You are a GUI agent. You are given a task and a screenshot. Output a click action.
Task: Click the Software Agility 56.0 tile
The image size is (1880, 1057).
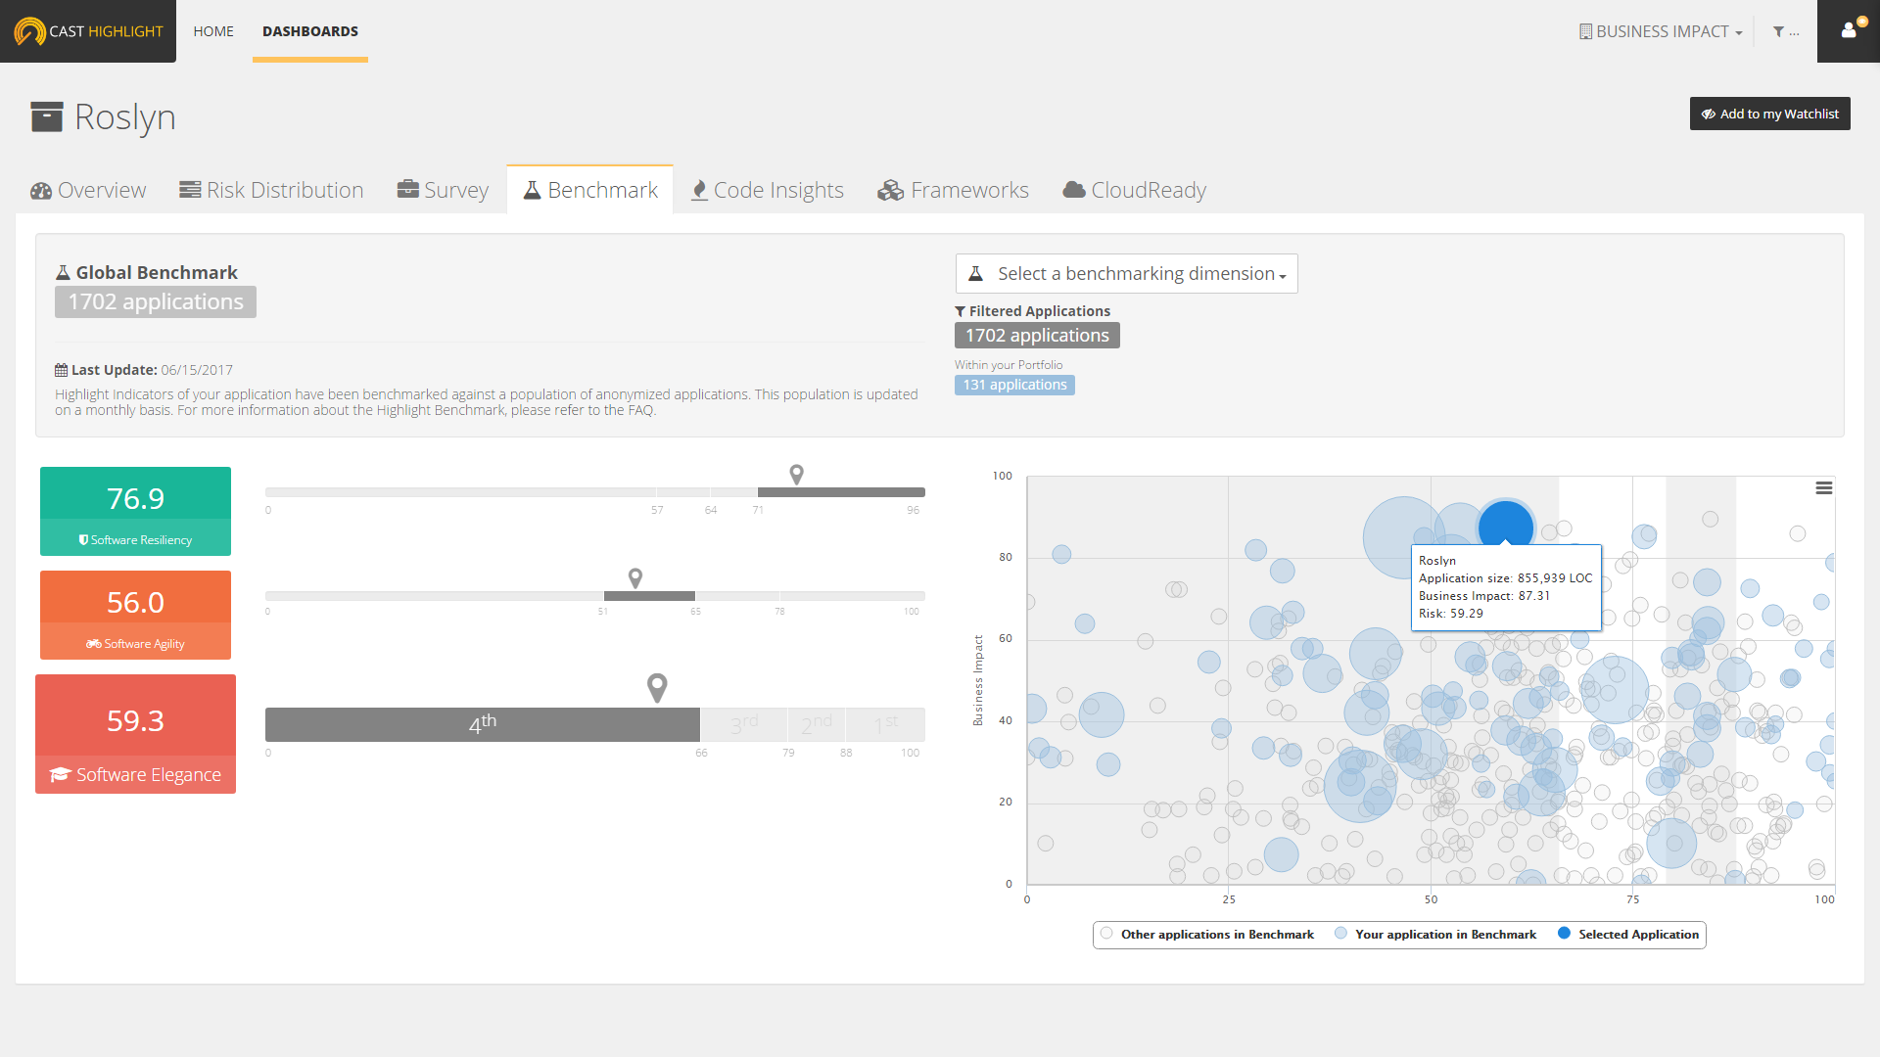click(x=135, y=615)
